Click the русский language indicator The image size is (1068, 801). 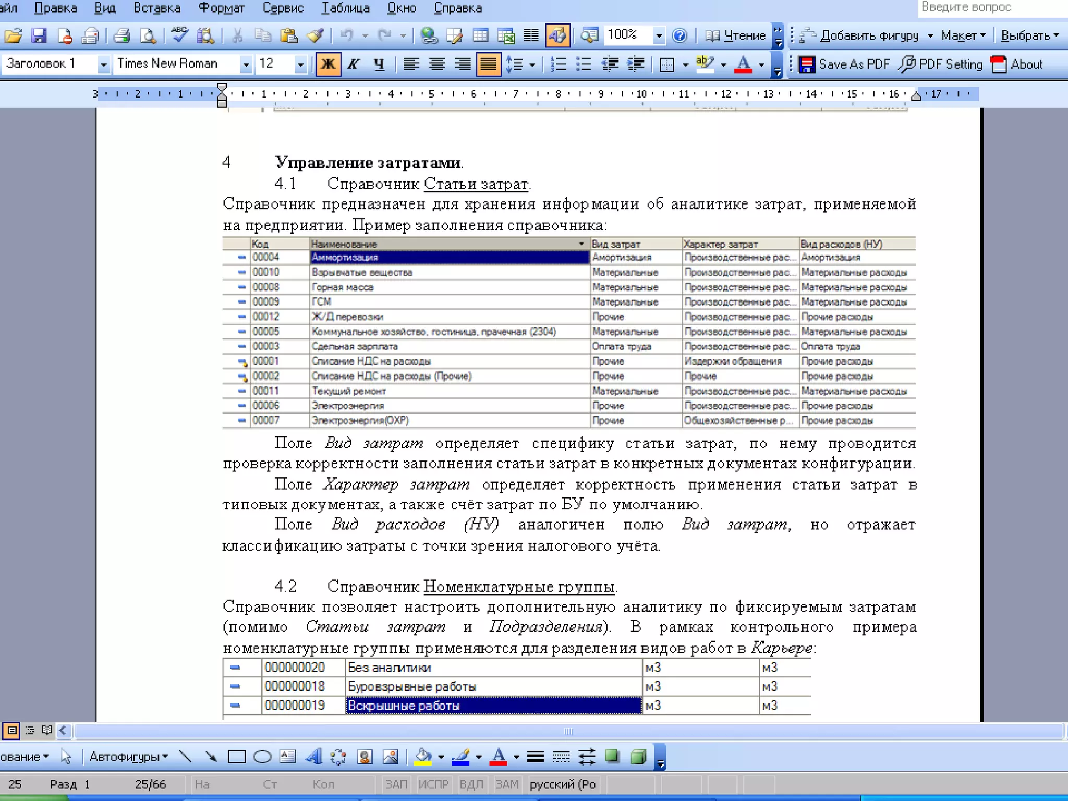point(563,784)
